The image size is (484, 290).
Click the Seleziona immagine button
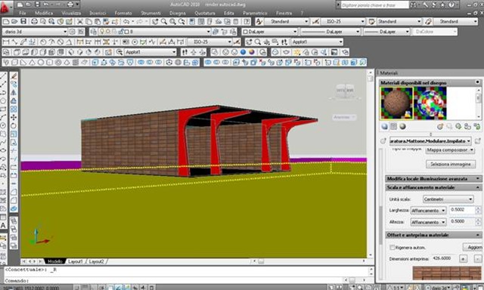(x=451, y=165)
